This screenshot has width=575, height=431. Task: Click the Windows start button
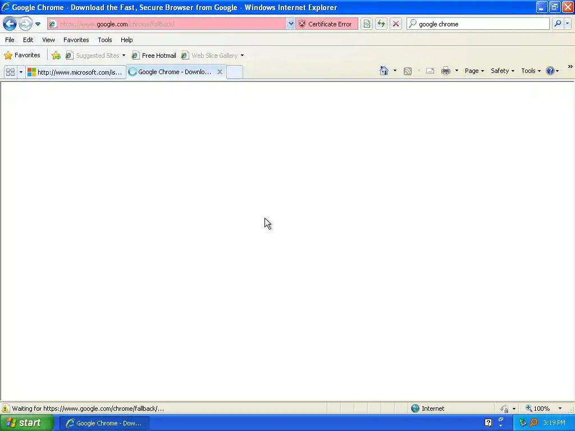[x=26, y=423]
